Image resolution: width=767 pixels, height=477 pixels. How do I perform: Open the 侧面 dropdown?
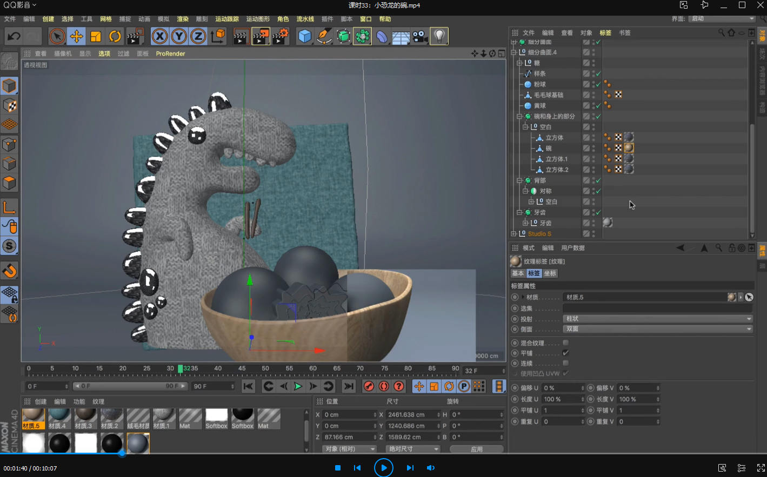[657, 329]
